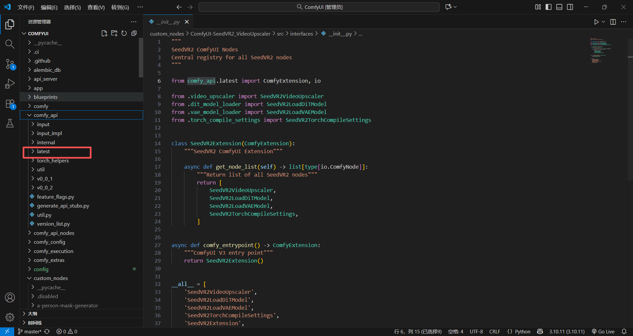Collapse the comfy_api folder
Screen dimensions: 633x336
tap(81, 115)
